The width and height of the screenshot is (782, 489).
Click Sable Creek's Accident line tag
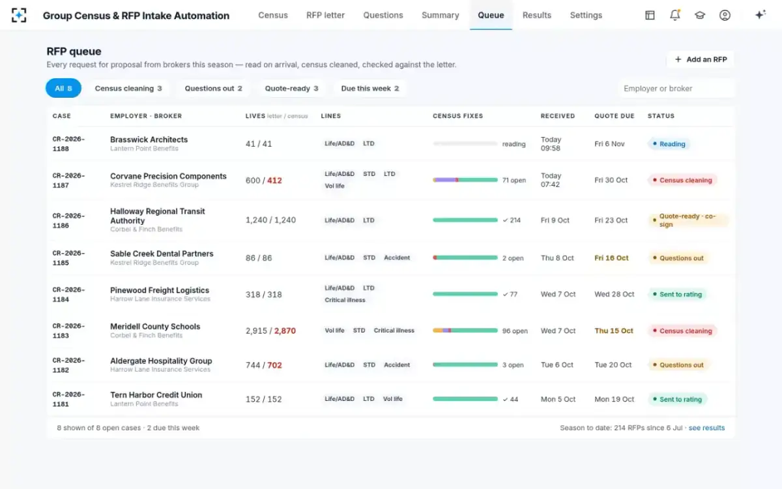coord(397,258)
